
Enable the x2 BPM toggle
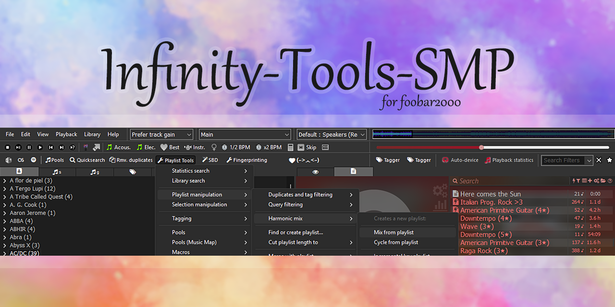coord(268,147)
